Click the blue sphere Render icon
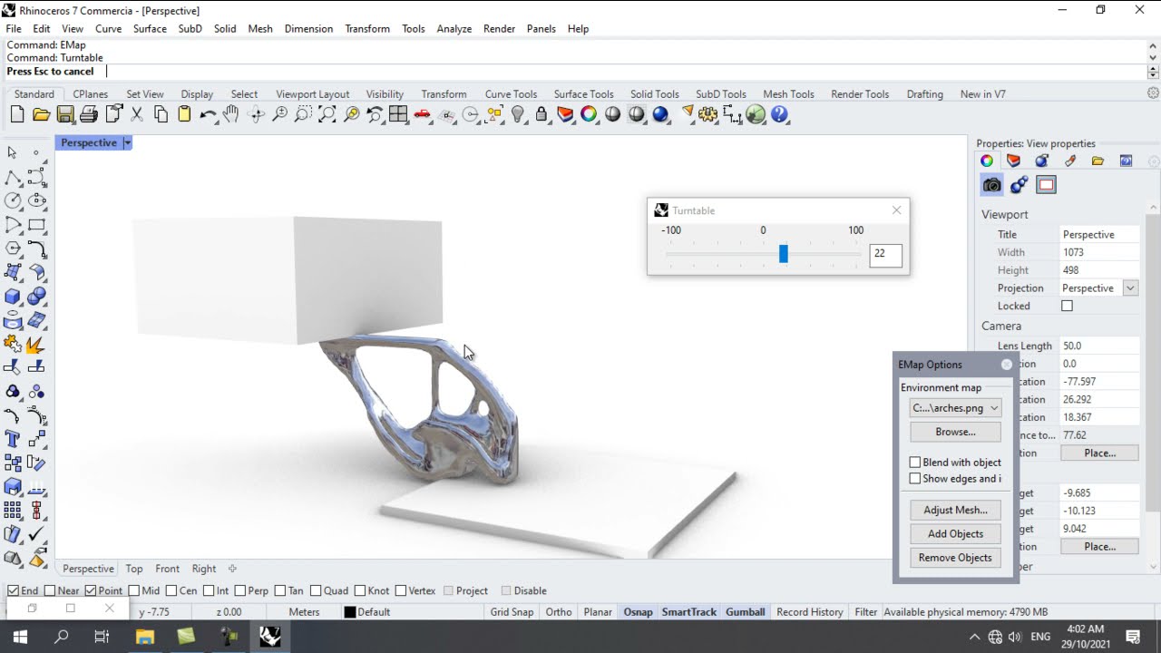The image size is (1161, 653). pos(660,114)
